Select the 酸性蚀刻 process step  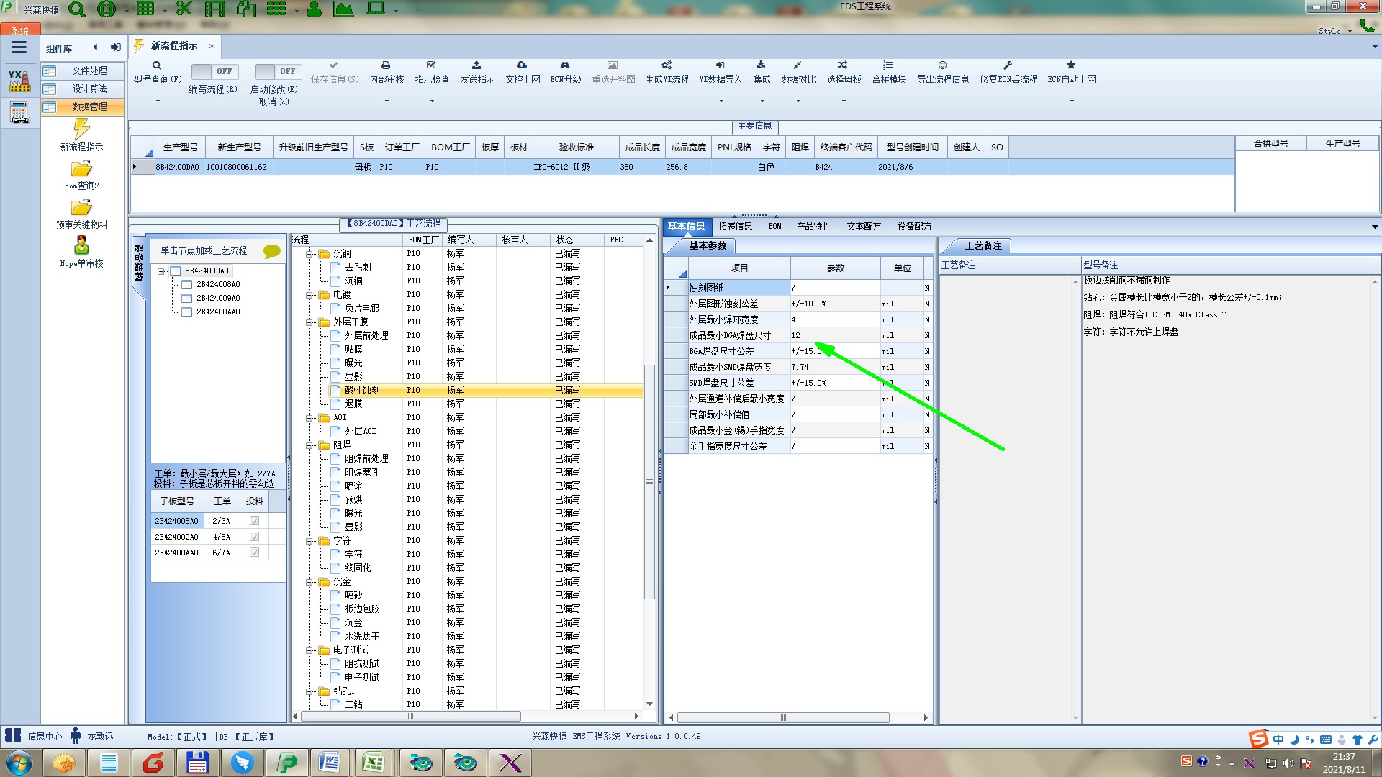tap(362, 391)
